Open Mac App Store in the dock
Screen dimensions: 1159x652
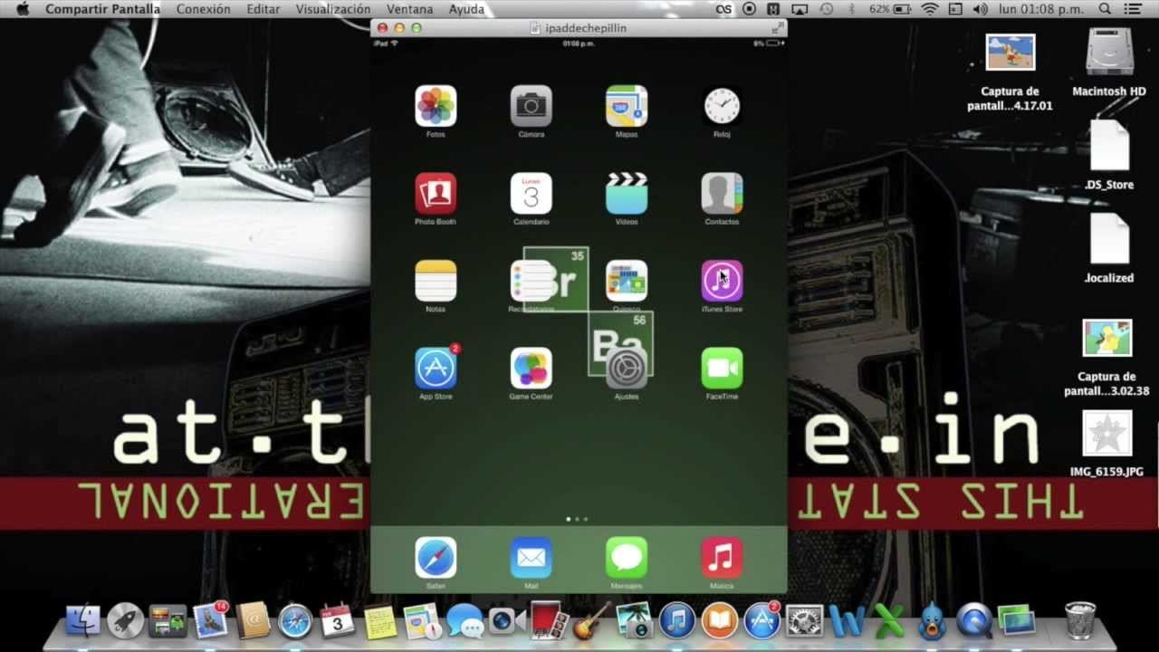[761, 621]
